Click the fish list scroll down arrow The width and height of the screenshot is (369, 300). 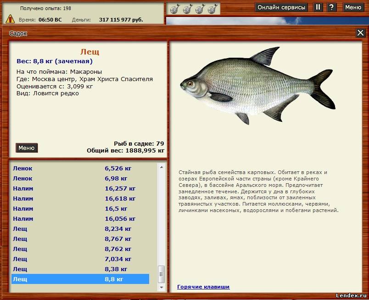tap(162, 287)
